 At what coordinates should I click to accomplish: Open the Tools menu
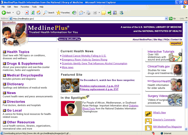[34, 7]
